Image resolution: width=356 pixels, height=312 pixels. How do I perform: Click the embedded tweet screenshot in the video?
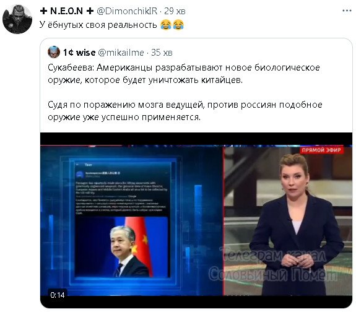click(x=123, y=219)
